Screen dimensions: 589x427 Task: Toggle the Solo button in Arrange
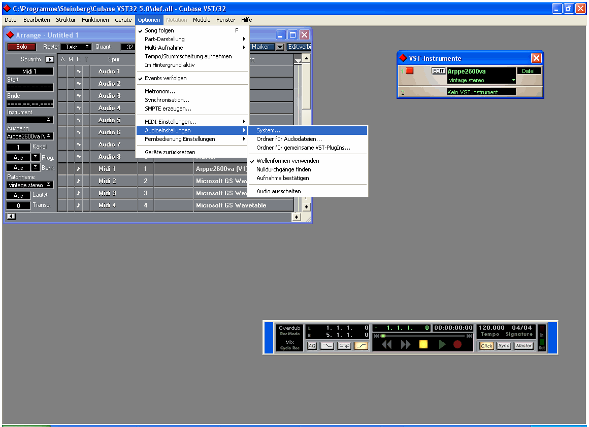coord(21,47)
